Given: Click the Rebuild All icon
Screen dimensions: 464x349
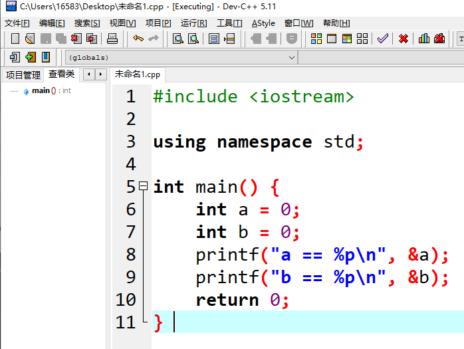Looking at the screenshot, I should (362, 39).
